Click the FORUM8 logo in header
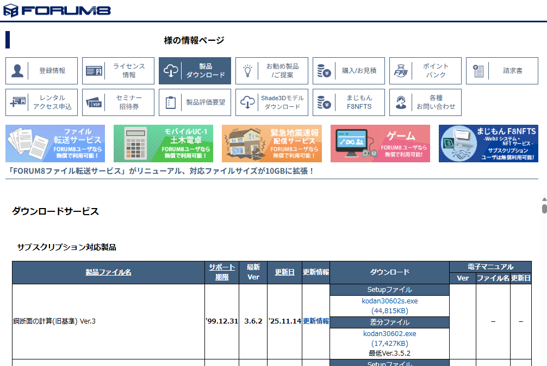Screen dimensions: 547x366 point(57,10)
